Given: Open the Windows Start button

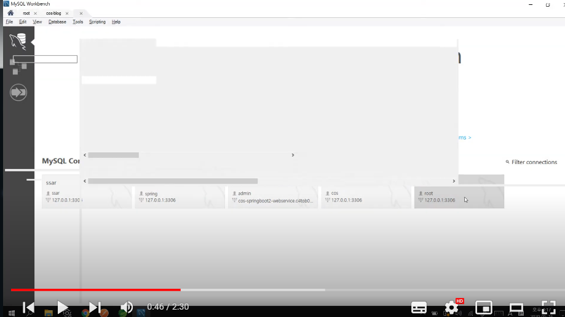Looking at the screenshot, I should 12,313.
